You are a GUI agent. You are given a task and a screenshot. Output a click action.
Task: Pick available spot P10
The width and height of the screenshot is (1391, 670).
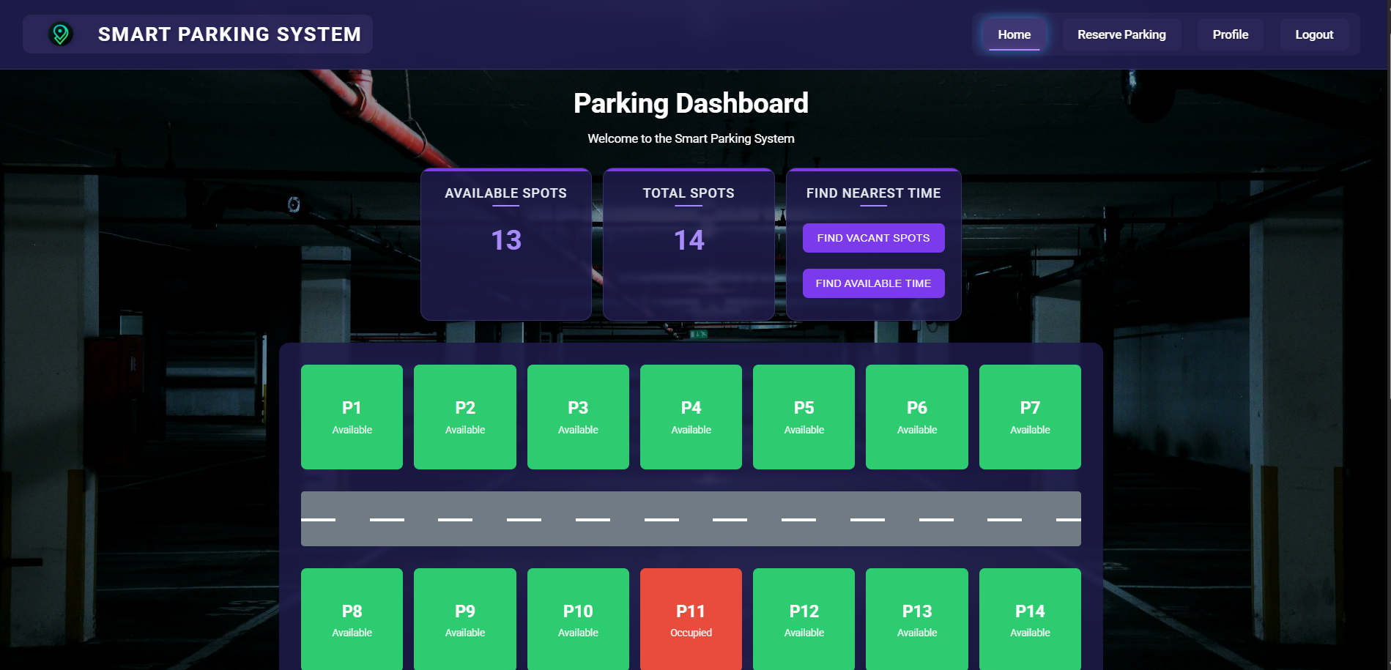tap(578, 619)
